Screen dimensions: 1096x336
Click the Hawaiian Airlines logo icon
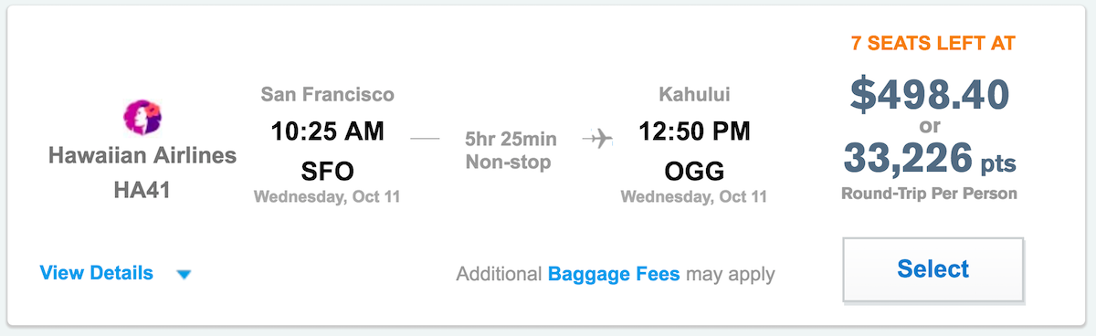(x=142, y=119)
